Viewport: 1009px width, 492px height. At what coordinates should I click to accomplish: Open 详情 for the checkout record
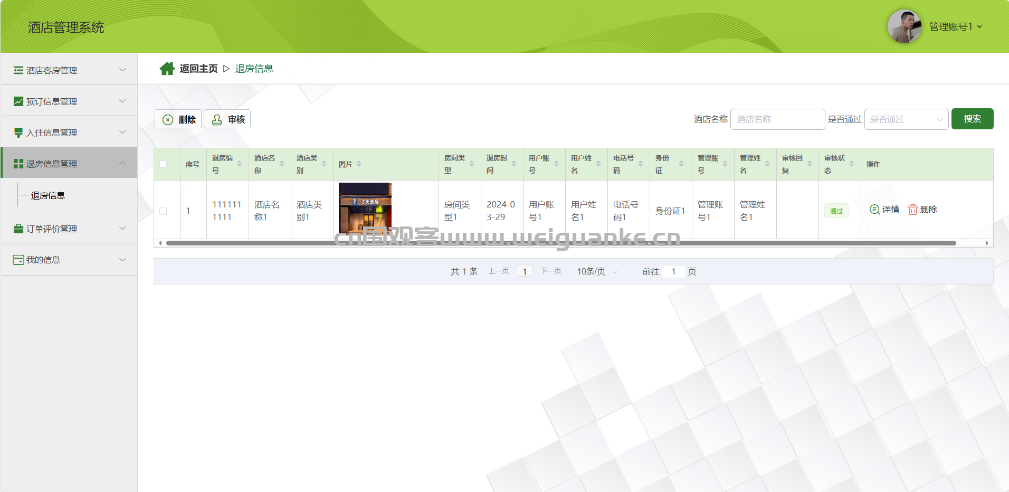(x=884, y=210)
